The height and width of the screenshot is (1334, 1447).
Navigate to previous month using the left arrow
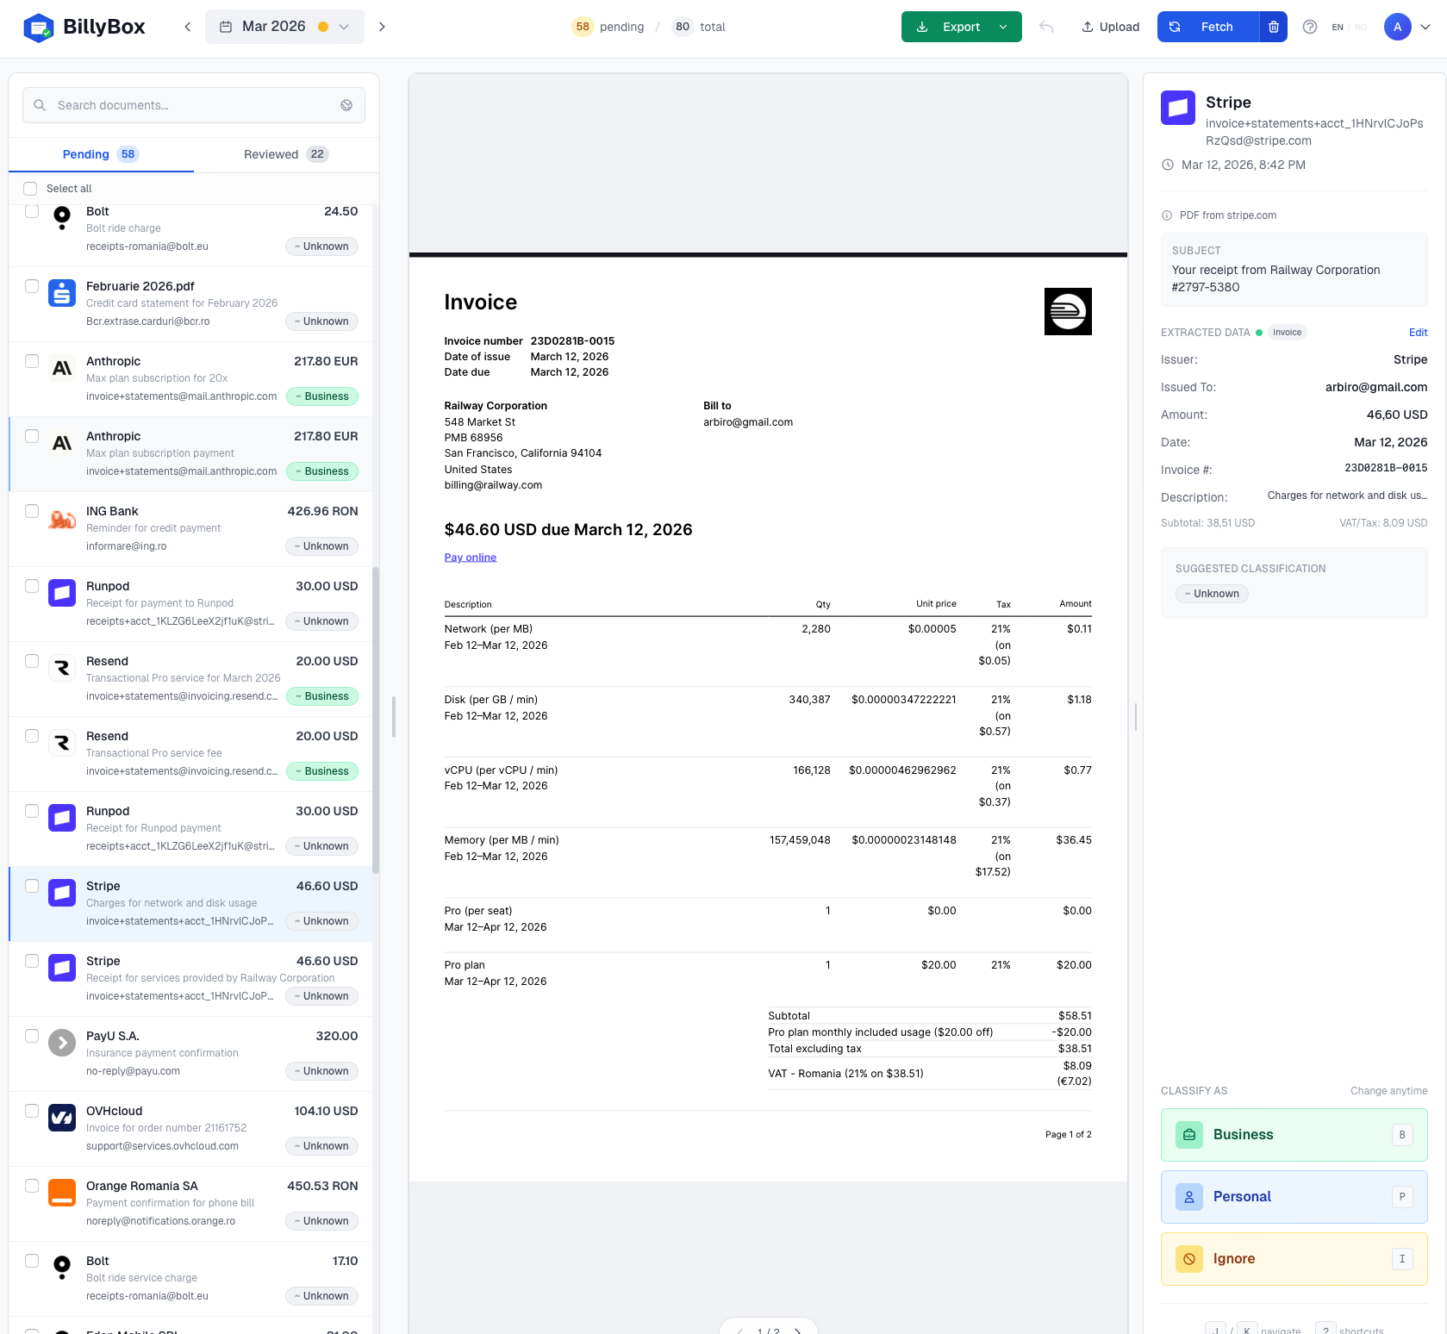(187, 27)
